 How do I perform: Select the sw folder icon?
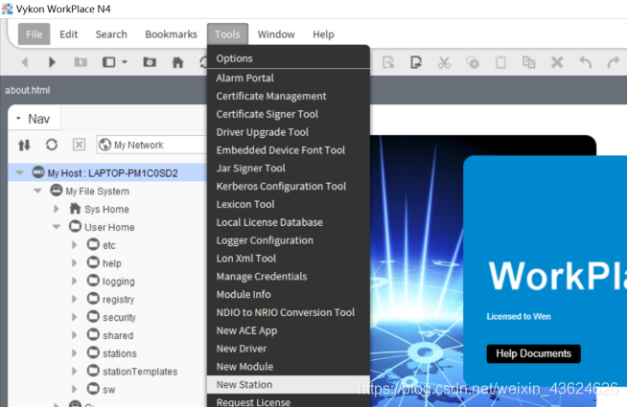click(x=93, y=388)
